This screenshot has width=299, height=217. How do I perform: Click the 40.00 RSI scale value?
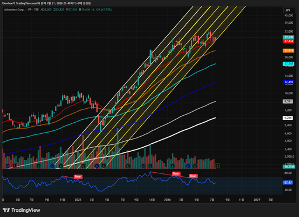tap(288, 190)
